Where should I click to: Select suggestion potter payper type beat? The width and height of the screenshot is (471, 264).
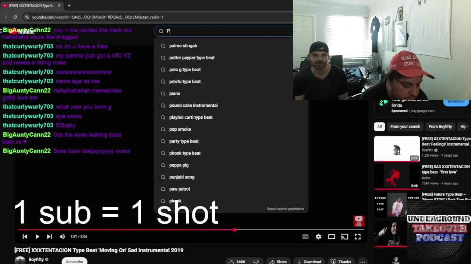[x=192, y=58]
